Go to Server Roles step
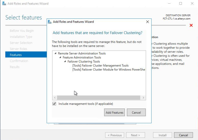Viewport: 198px width, 140px height. click(x=19, y=49)
